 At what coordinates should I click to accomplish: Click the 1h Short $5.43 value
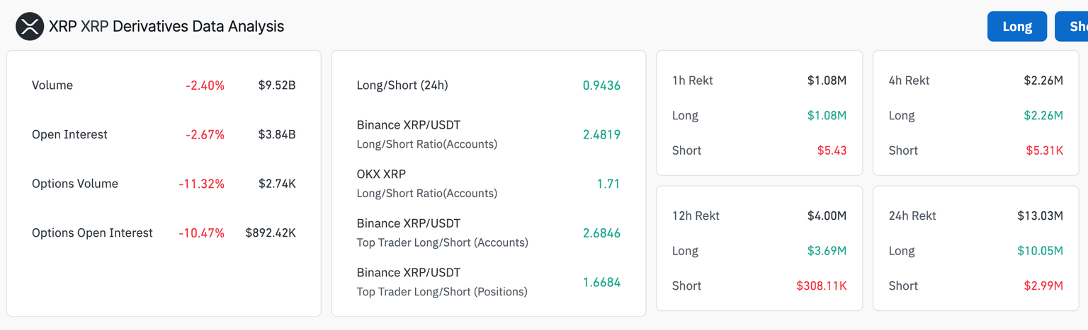832,151
